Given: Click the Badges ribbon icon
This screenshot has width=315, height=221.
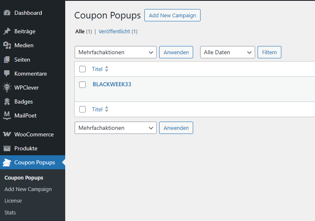Looking at the screenshot, I should pos(7,101).
